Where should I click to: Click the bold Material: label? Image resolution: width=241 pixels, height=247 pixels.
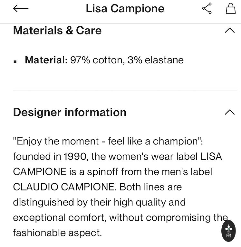coord(46,60)
